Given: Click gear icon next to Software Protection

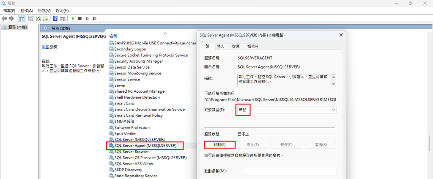Looking at the screenshot, I should point(111,128).
